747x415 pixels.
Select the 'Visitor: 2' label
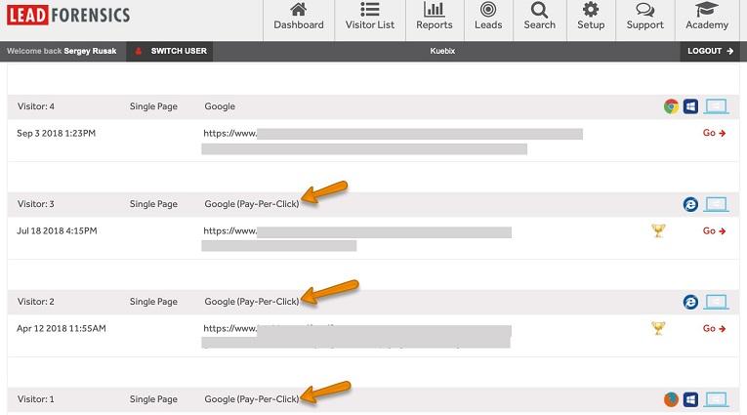pos(36,302)
